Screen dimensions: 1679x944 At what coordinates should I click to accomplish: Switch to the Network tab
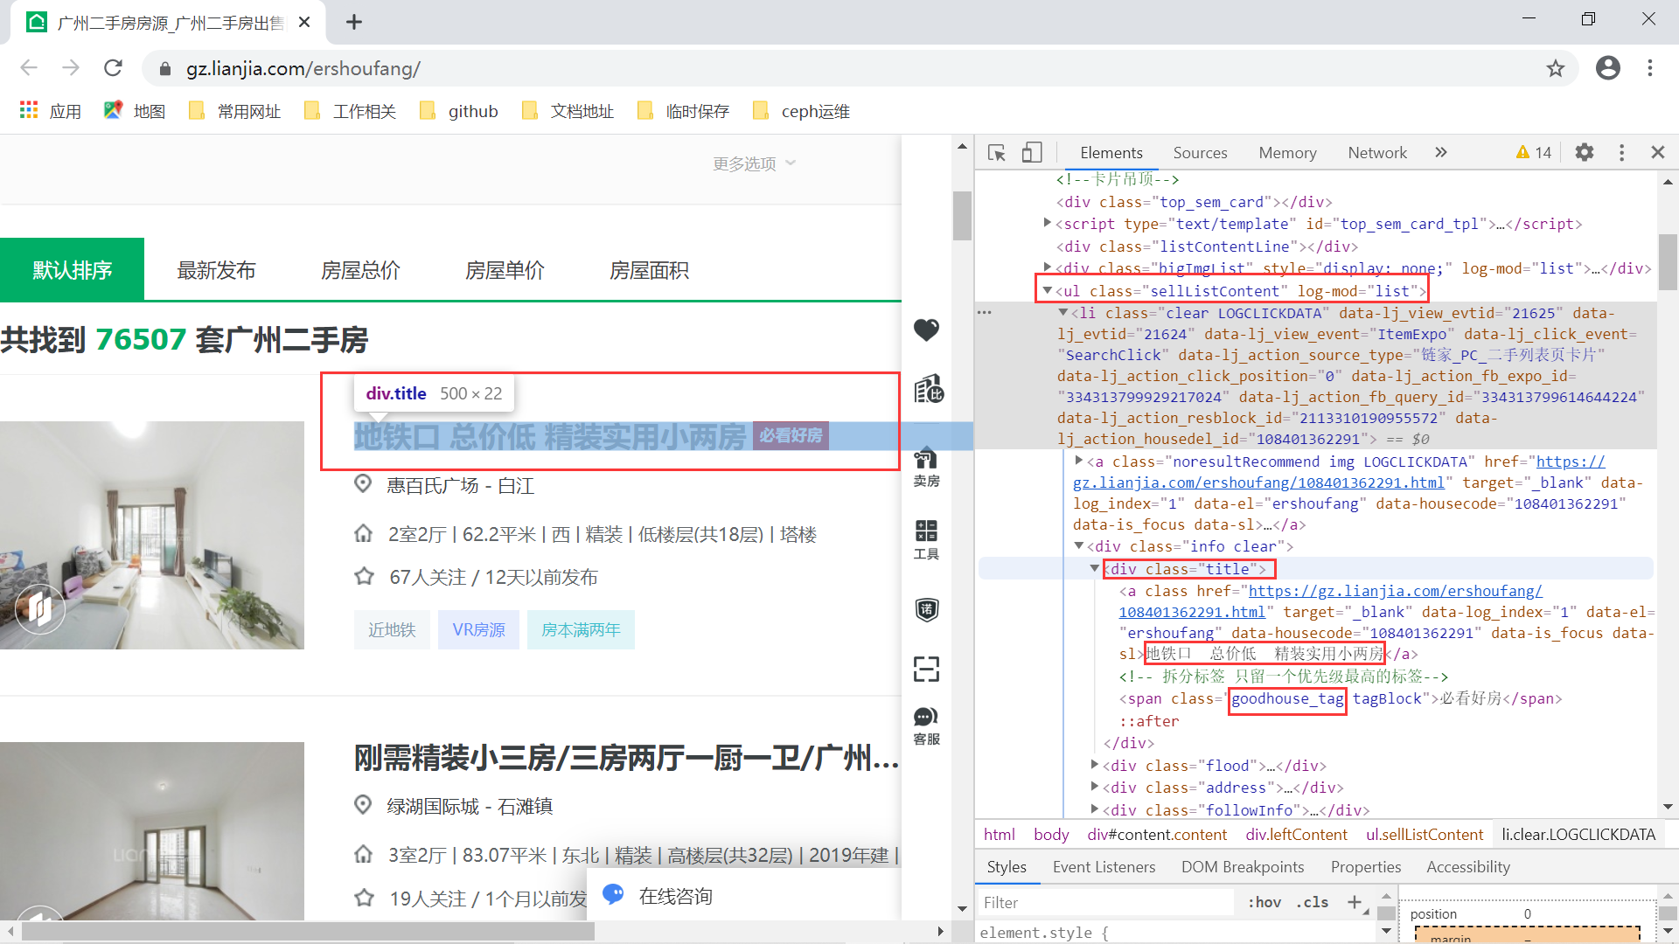coord(1377,153)
